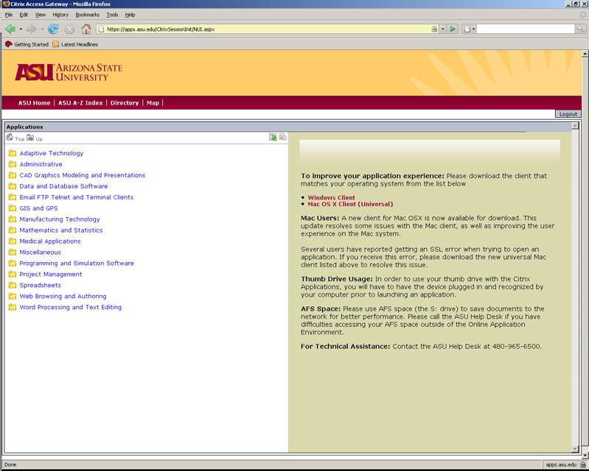Click the Map link in maroon bar
Screen dimensions: 589x471
tap(153, 103)
